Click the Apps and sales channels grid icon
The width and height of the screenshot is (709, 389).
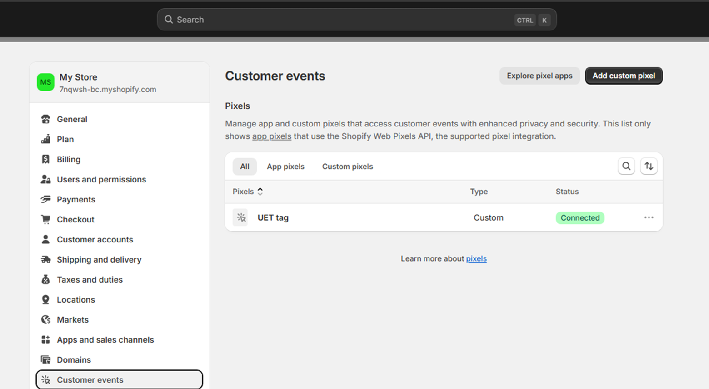(45, 339)
